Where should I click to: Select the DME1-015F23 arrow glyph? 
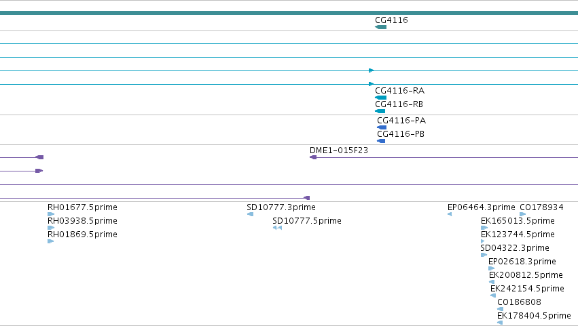click(x=313, y=157)
